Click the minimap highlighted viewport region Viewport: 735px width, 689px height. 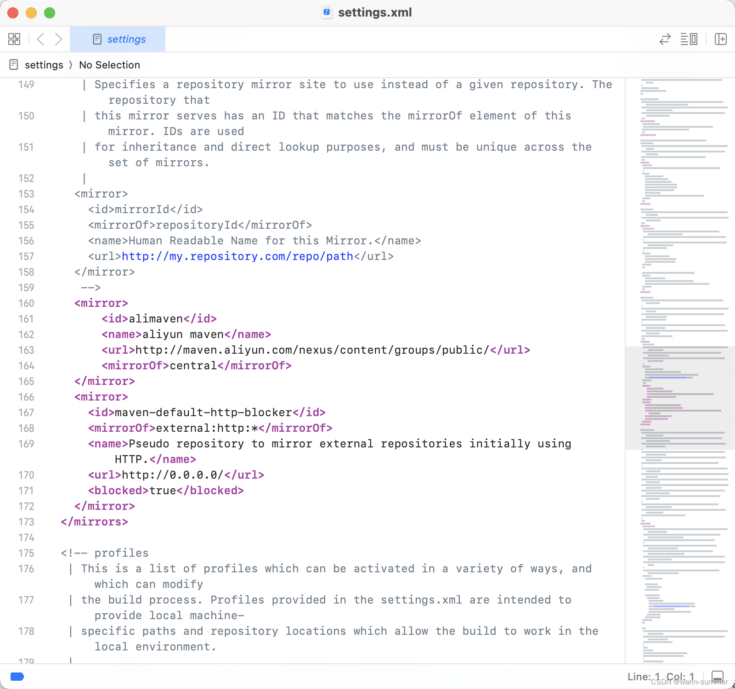pyautogui.click(x=680, y=398)
